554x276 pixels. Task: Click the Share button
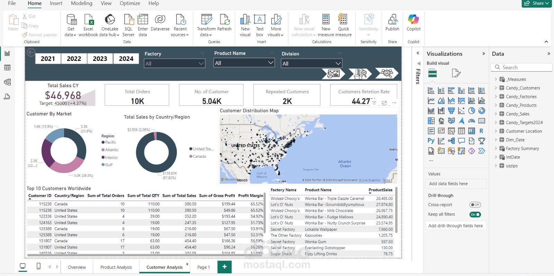click(536, 3)
